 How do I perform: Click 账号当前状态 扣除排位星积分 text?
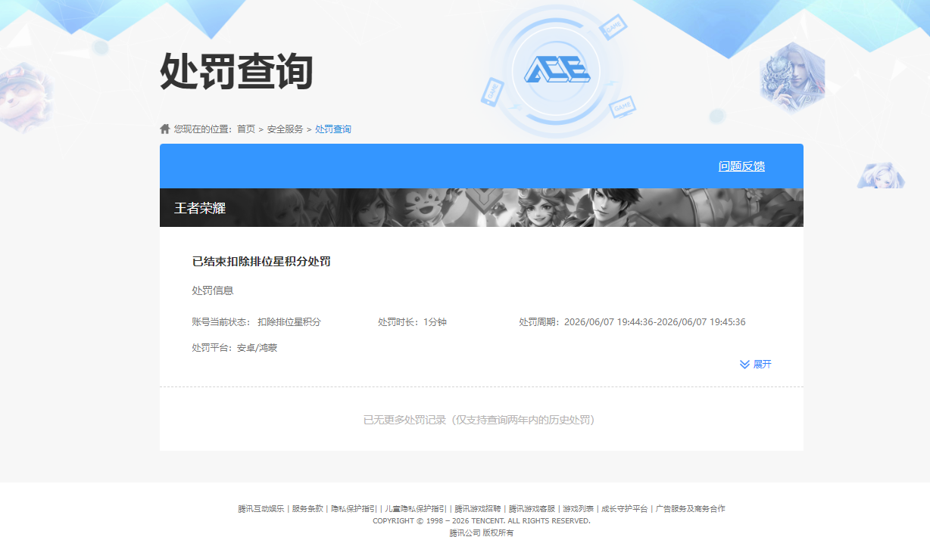[257, 322]
